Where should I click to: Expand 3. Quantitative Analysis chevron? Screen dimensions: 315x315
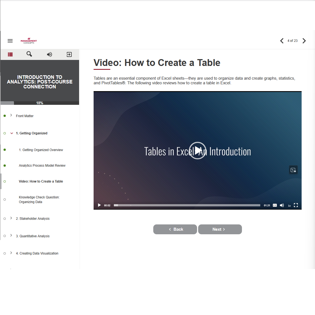point(11,235)
